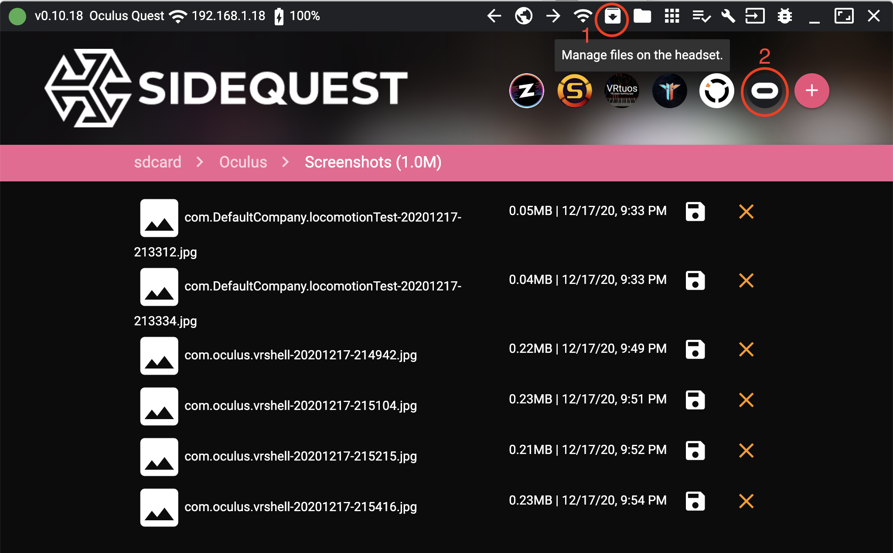Save vrshell-20201217-215416.jpg to computer

[695, 501]
